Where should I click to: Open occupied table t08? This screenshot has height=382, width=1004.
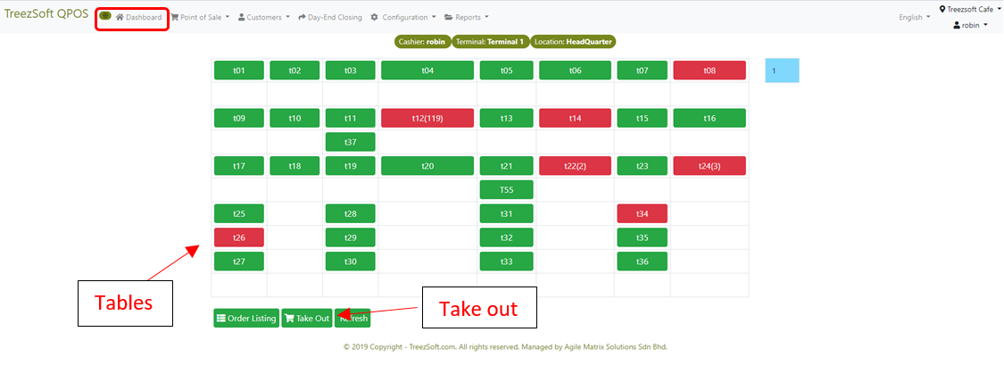[709, 71]
